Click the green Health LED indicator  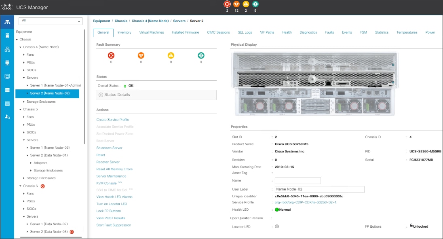277,209
